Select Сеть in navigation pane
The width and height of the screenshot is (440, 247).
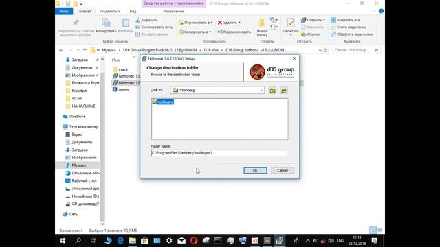(74, 214)
